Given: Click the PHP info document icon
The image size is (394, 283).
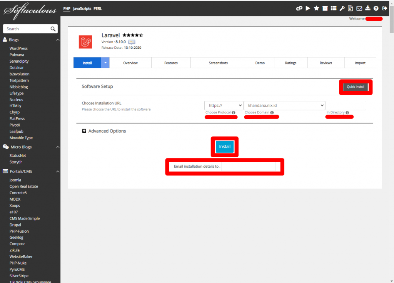Looking at the screenshot, I should point(351,8).
